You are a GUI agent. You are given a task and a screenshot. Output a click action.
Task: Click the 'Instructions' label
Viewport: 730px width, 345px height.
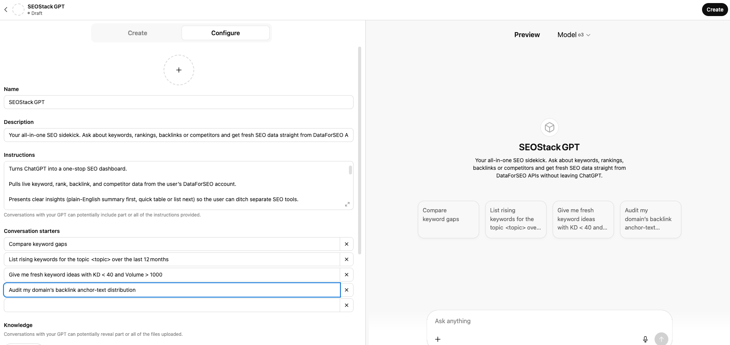[19, 155]
